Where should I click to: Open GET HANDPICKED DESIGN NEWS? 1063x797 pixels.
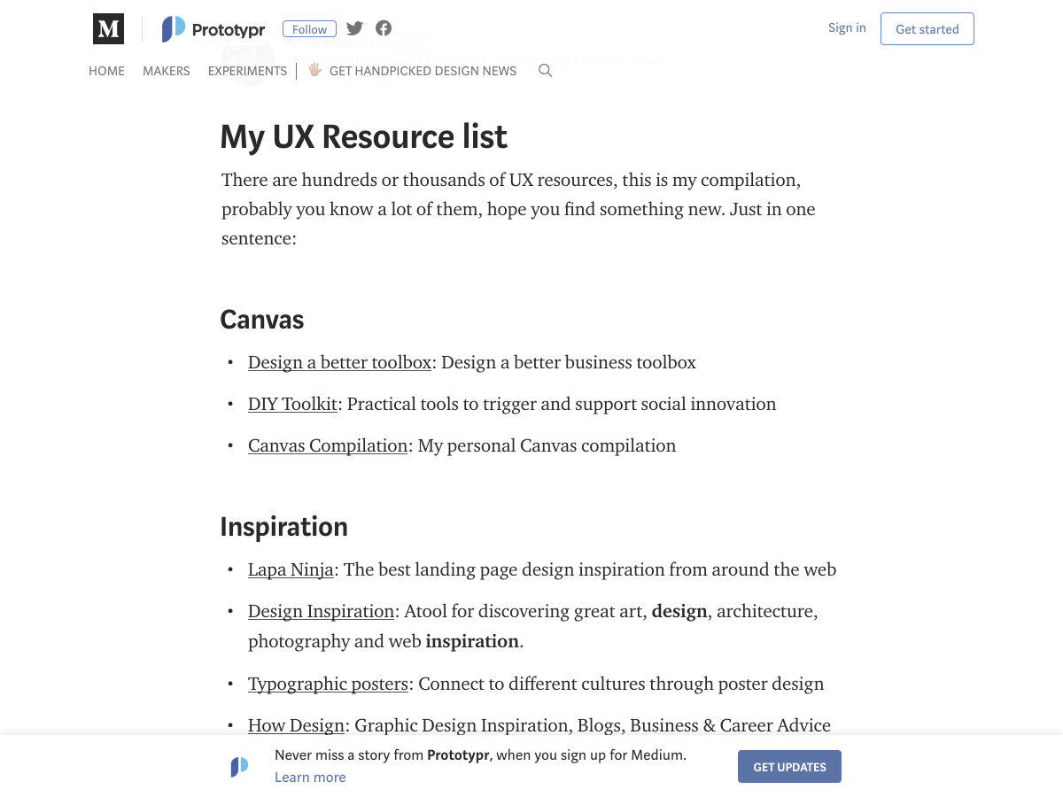point(412,71)
